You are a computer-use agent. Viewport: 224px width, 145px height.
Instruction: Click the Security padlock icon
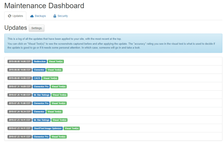coord(55,16)
